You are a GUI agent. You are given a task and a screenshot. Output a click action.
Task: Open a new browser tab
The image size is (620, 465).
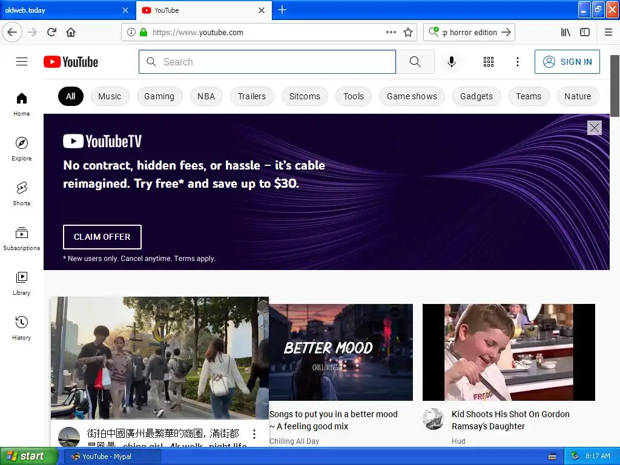pos(282,10)
